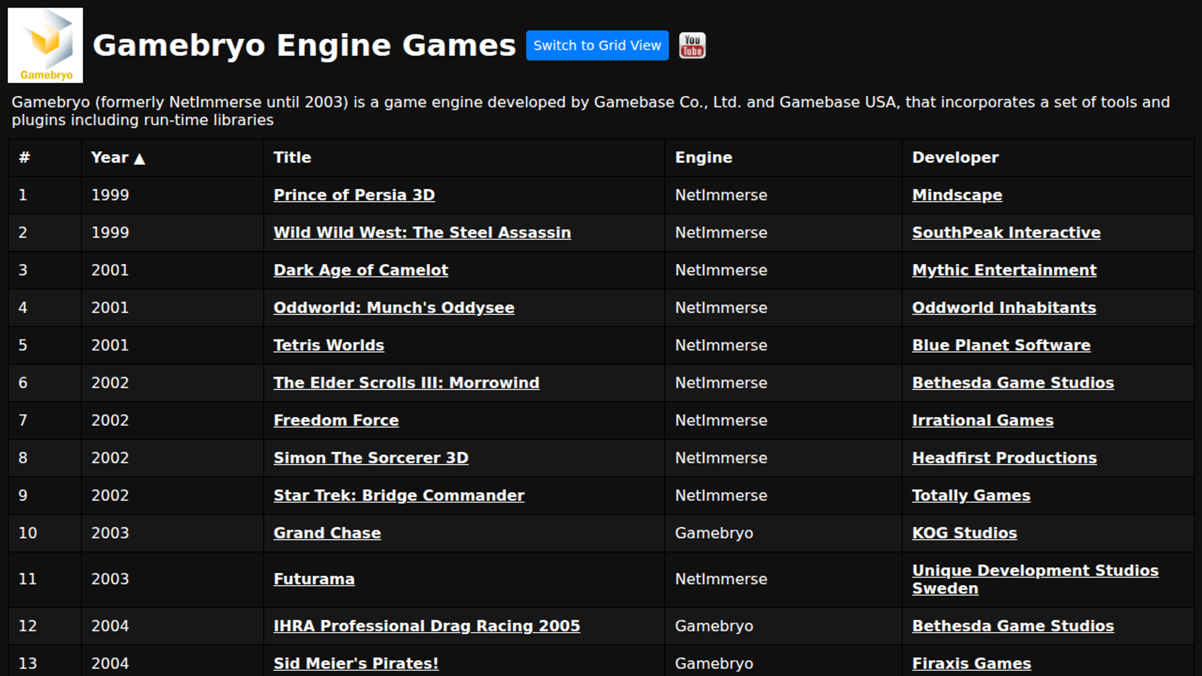Open Prince of Persia 3D link
The image size is (1202, 676).
354,195
